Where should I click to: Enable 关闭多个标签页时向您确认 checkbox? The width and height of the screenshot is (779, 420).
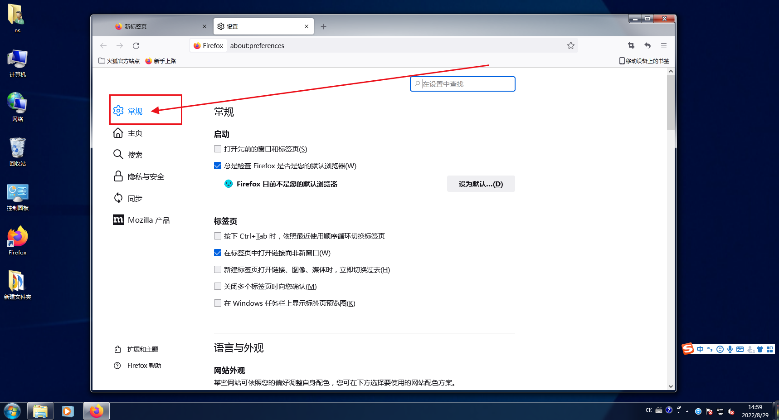218,286
